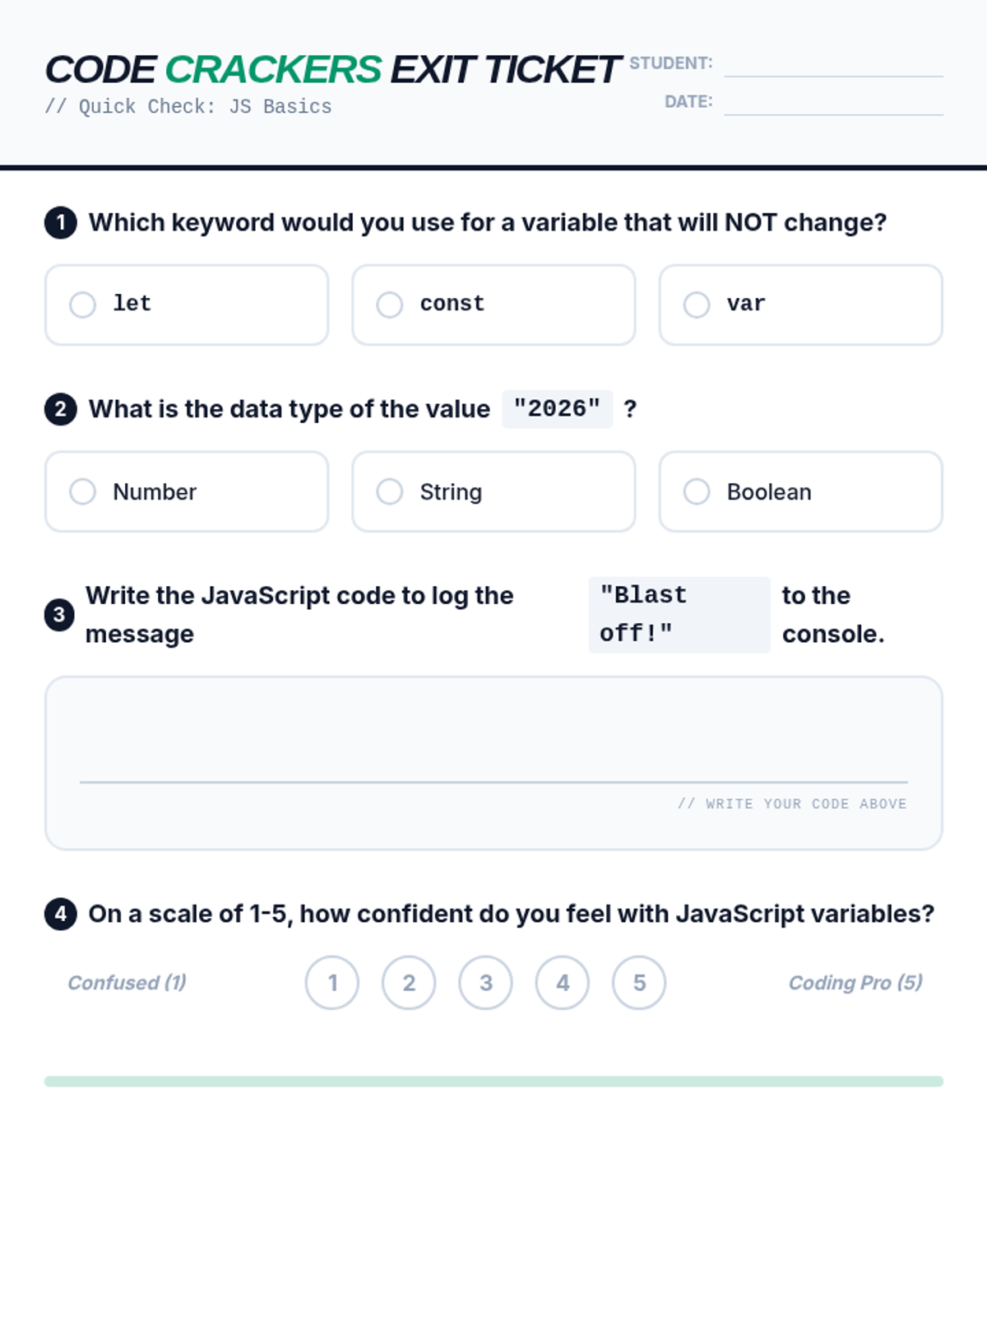Click inside the code answer box
The height and width of the screenshot is (1317, 987).
pos(493,741)
